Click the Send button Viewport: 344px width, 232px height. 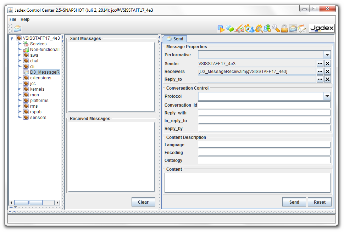tap(294, 202)
